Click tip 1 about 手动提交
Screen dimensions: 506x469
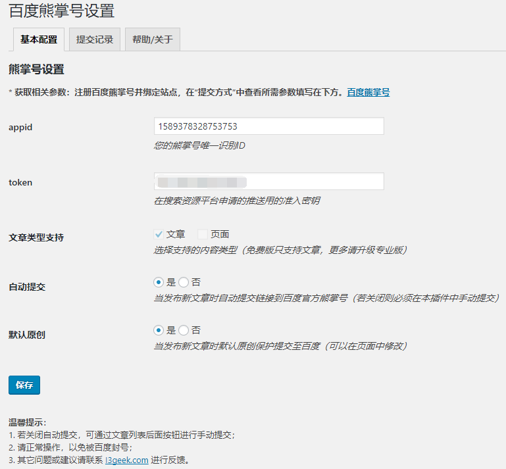coord(122,435)
